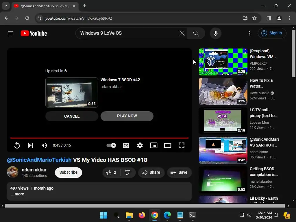Go back in browser history

(x=6, y=18)
